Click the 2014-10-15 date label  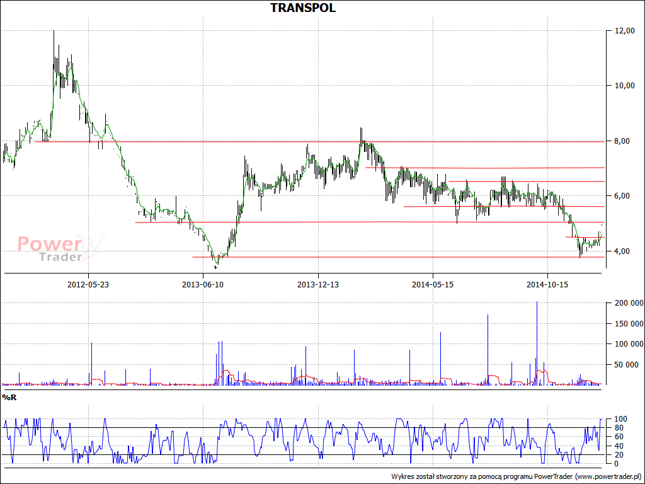click(x=547, y=284)
